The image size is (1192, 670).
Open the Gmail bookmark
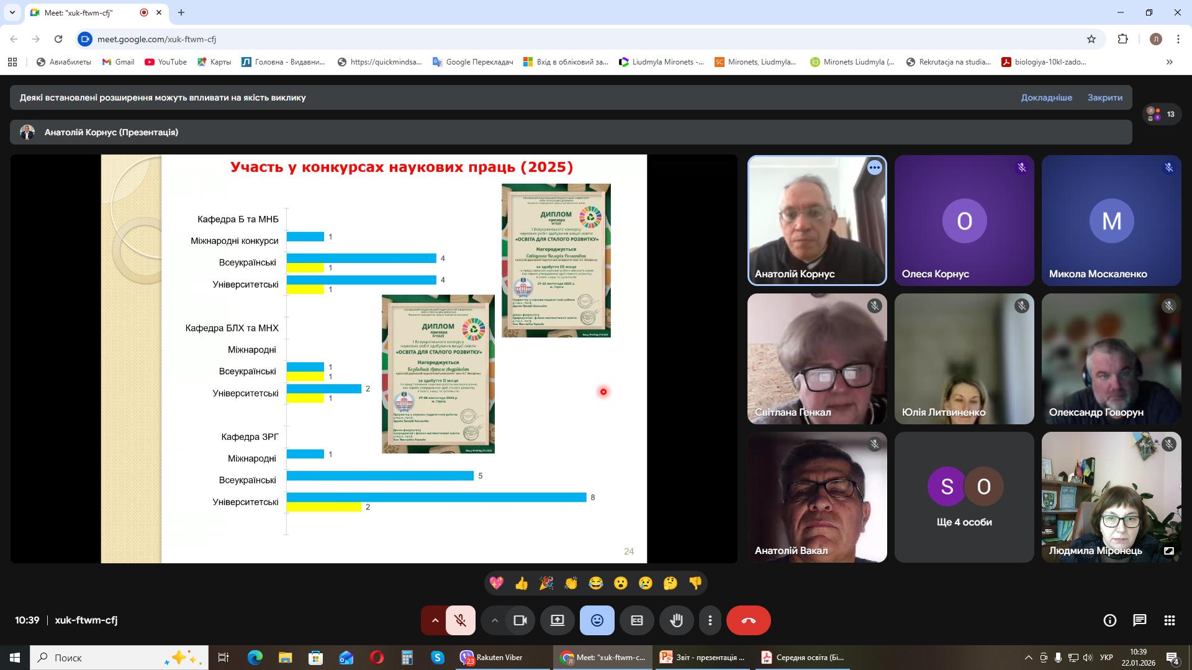[118, 62]
